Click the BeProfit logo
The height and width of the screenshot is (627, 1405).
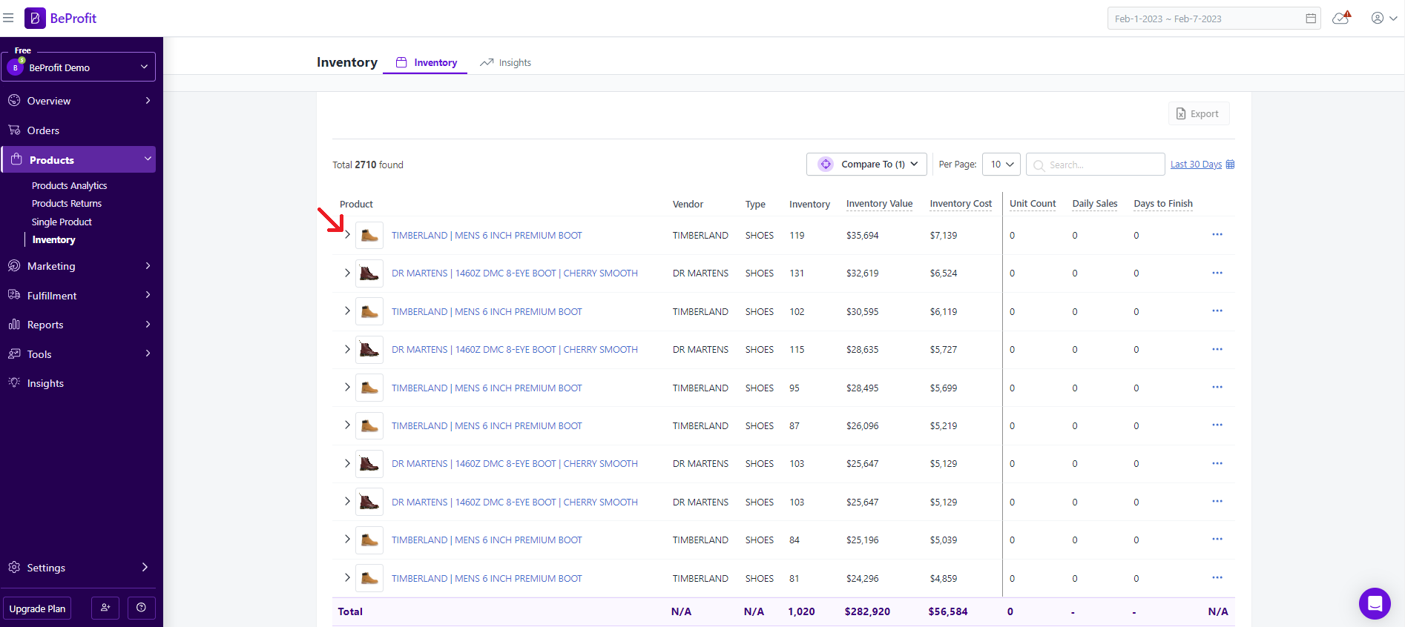[x=61, y=19]
